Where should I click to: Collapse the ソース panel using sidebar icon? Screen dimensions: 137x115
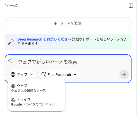[x=131, y=6]
